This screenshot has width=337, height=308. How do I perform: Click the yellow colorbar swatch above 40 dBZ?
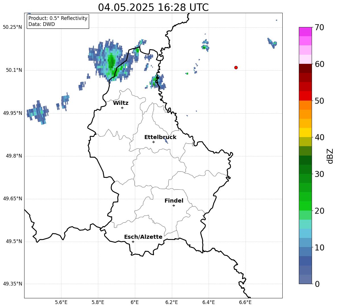pyautogui.click(x=305, y=132)
